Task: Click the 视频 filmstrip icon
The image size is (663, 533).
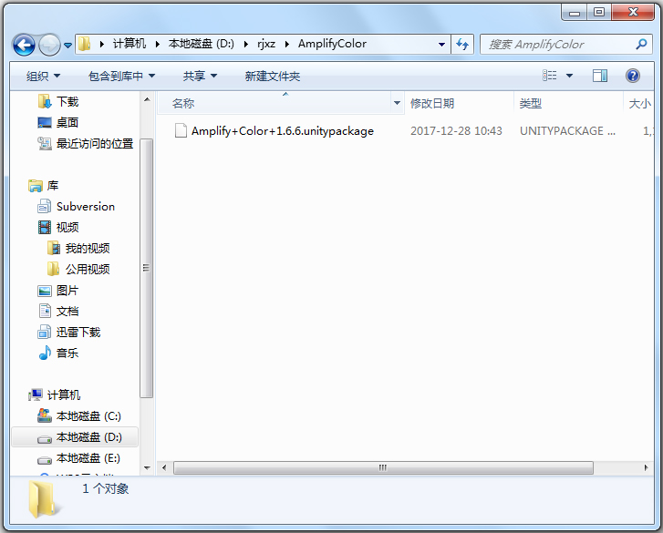Action: (45, 227)
